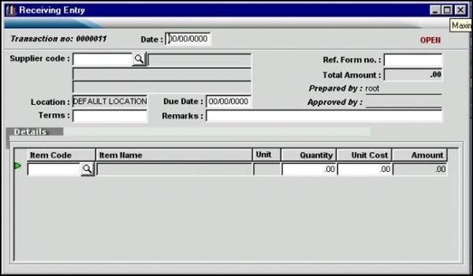
Task: Click the Ref. Form no. field
Action: 413,60
